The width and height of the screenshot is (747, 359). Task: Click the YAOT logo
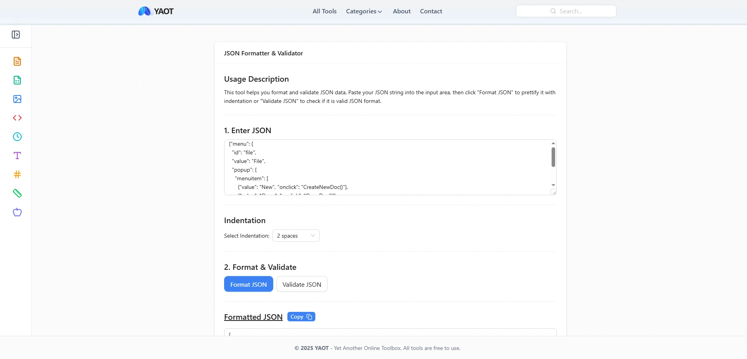[156, 11]
